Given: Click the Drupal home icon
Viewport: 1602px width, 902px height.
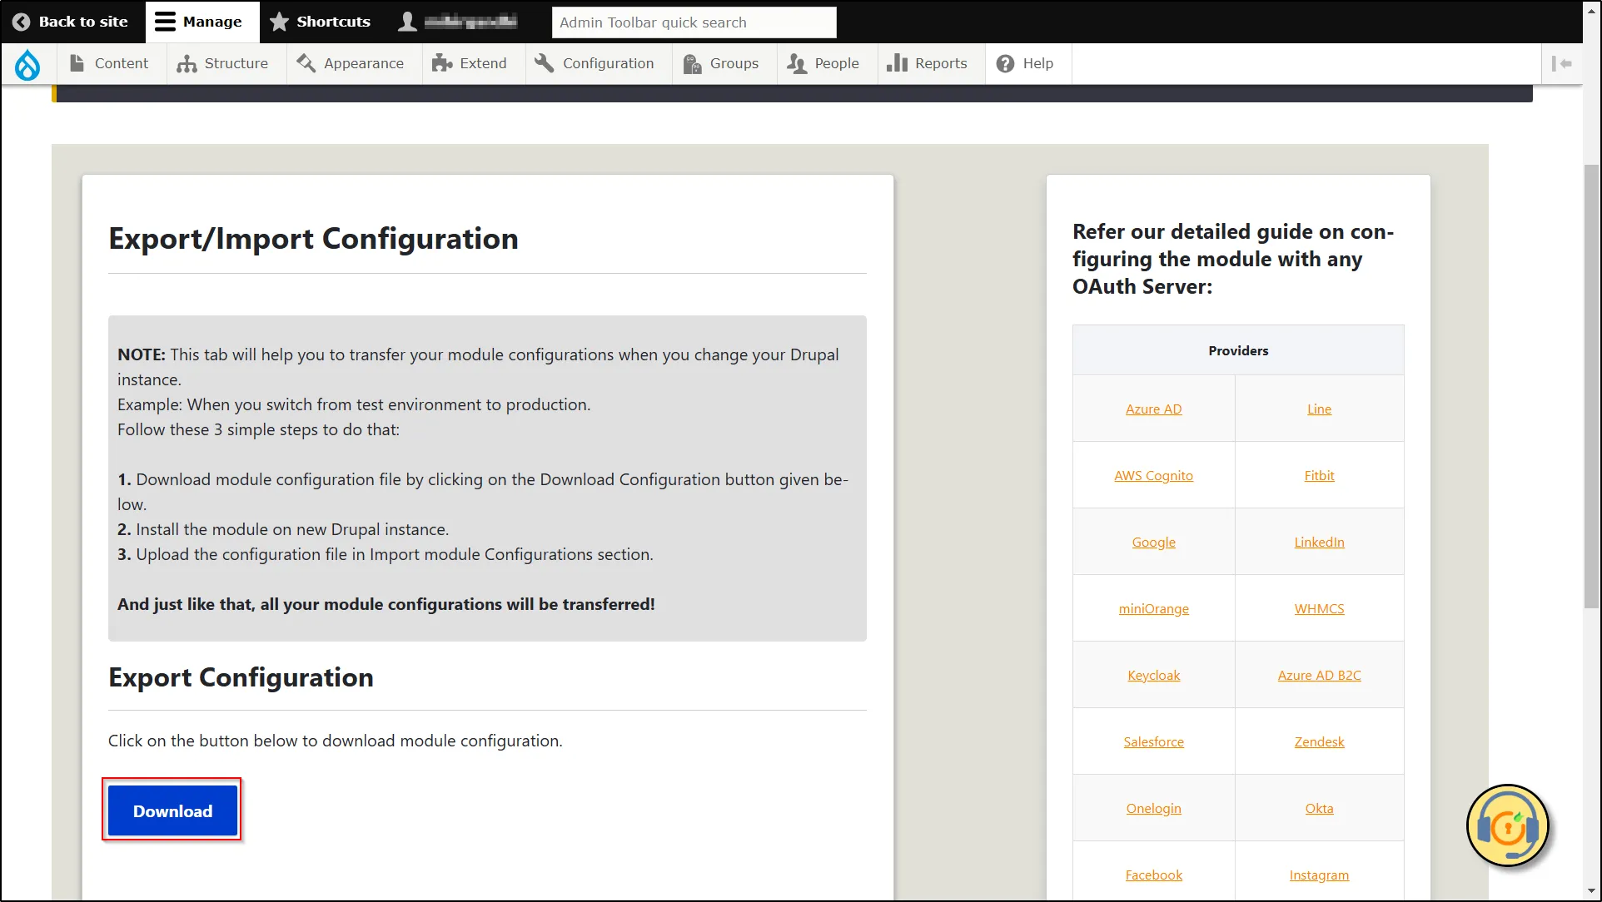Looking at the screenshot, I should click(27, 62).
